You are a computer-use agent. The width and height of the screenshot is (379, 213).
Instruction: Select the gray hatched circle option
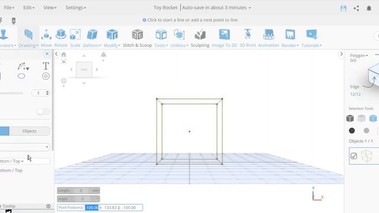367,131
